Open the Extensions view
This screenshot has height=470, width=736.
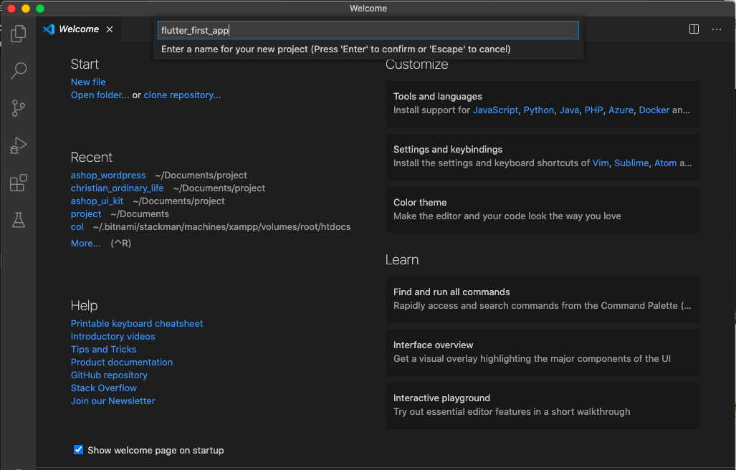pos(19,183)
